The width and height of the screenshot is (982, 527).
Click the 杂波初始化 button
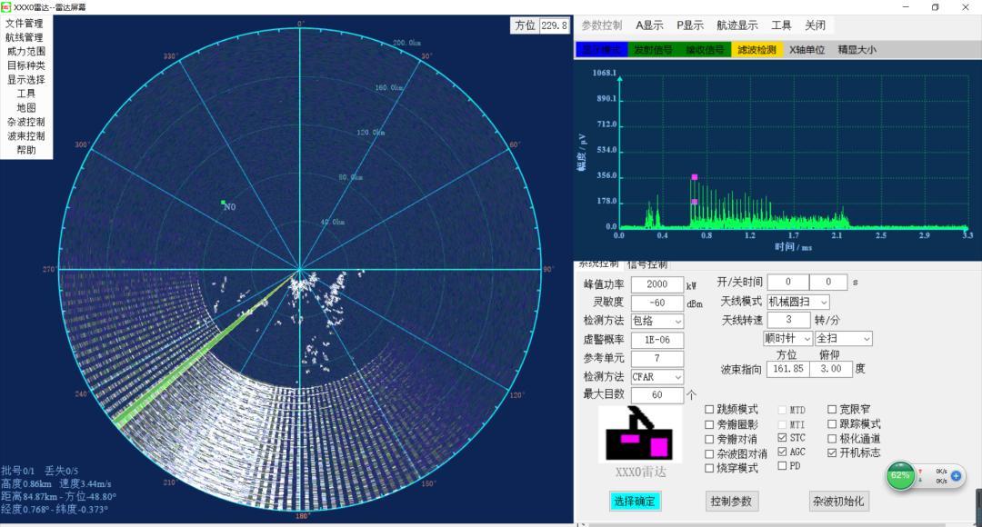(x=838, y=501)
